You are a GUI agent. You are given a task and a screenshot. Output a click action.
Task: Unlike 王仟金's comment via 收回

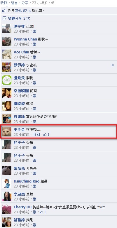click(x=36, y=135)
